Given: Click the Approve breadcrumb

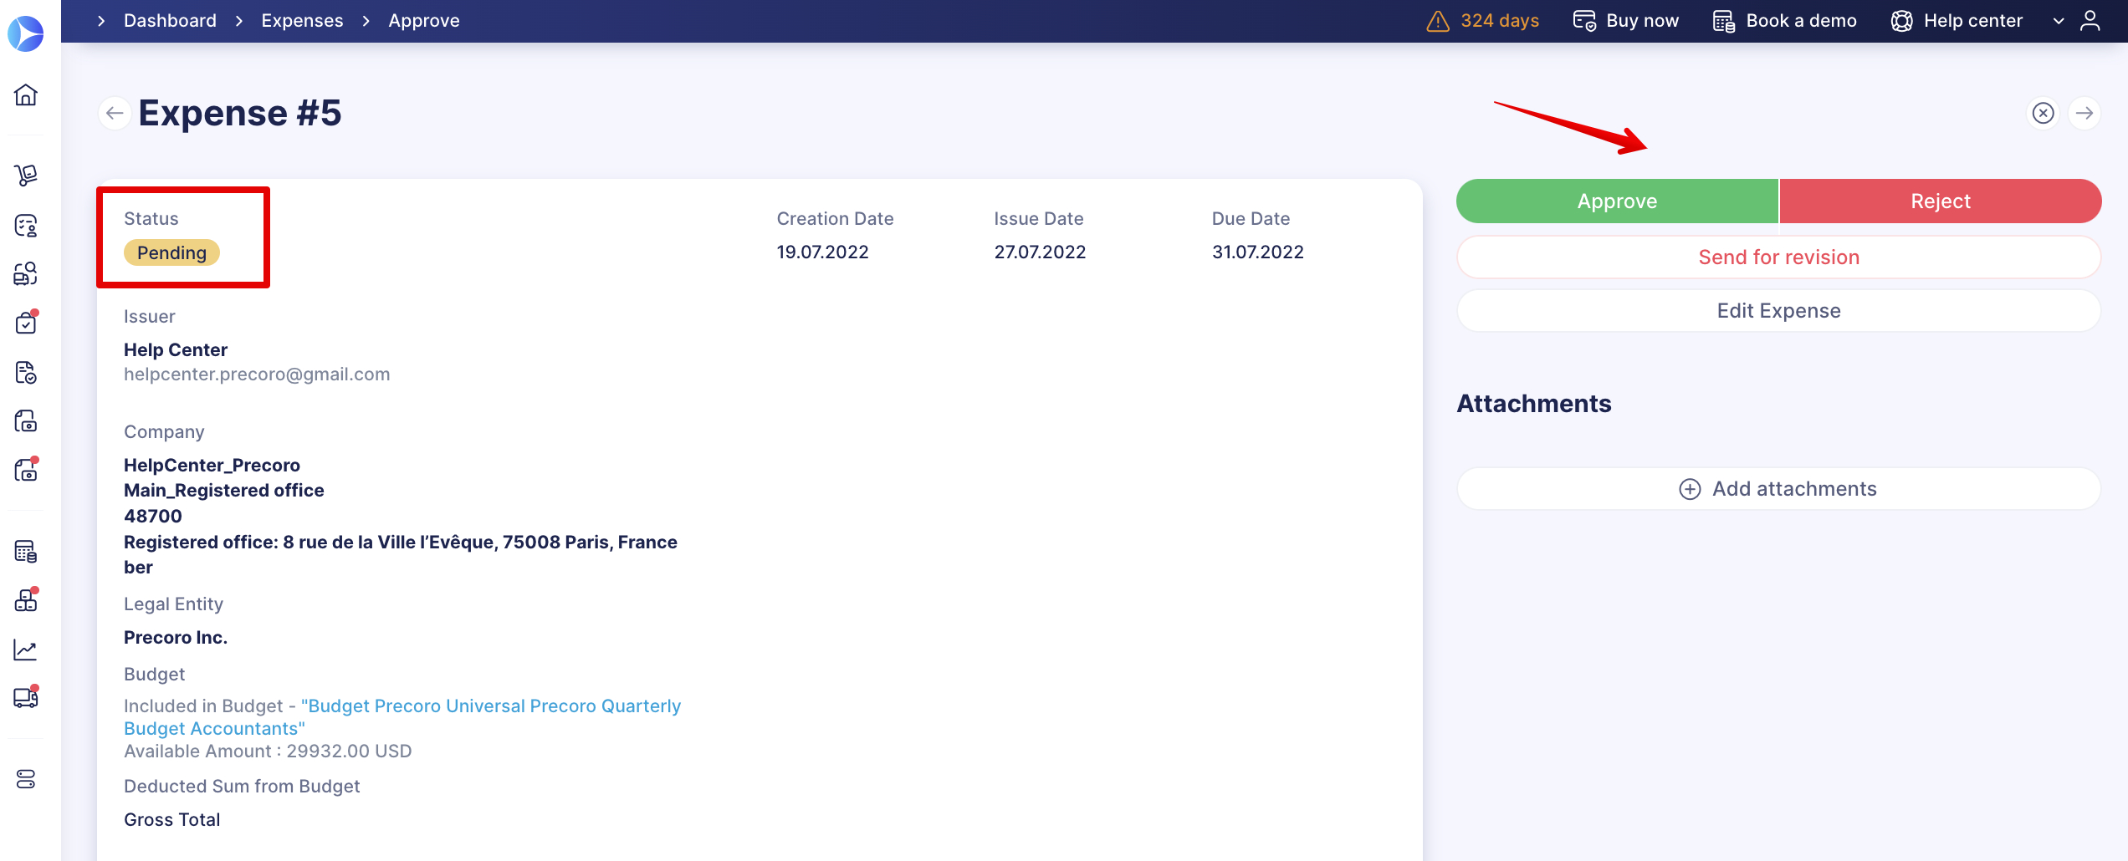Looking at the screenshot, I should click(x=423, y=21).
